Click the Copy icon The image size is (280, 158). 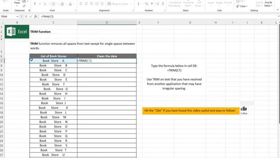pyautogui.click(x=24, y=1)
